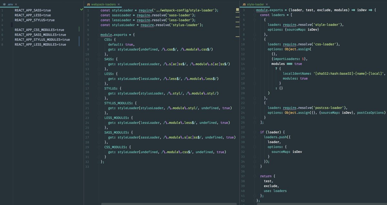Click the 'modules === true' expression
This screenshot has width=387, height=205.
pyautogui.click(x=287, y=64)
